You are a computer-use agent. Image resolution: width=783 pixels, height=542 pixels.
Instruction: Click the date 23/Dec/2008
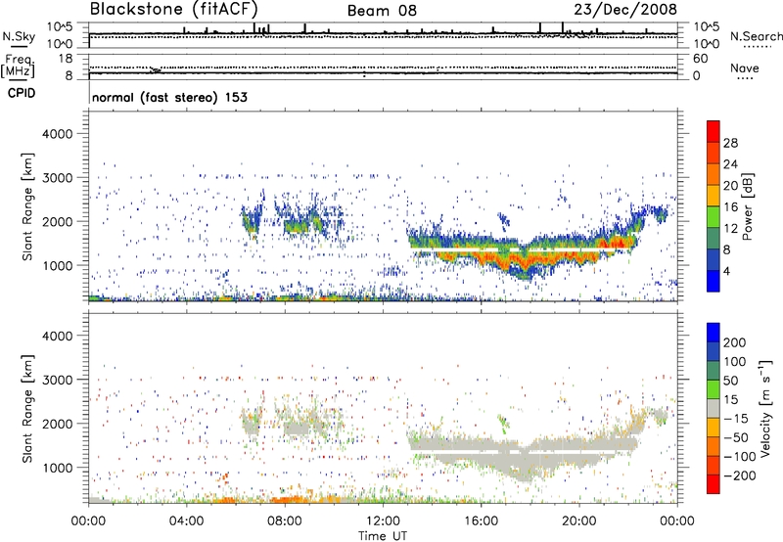tap(625, 10)
